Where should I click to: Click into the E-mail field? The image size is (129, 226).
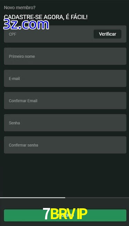[65, 78]
